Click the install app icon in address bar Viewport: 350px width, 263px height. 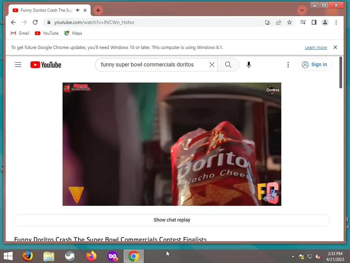pos(267,22)
